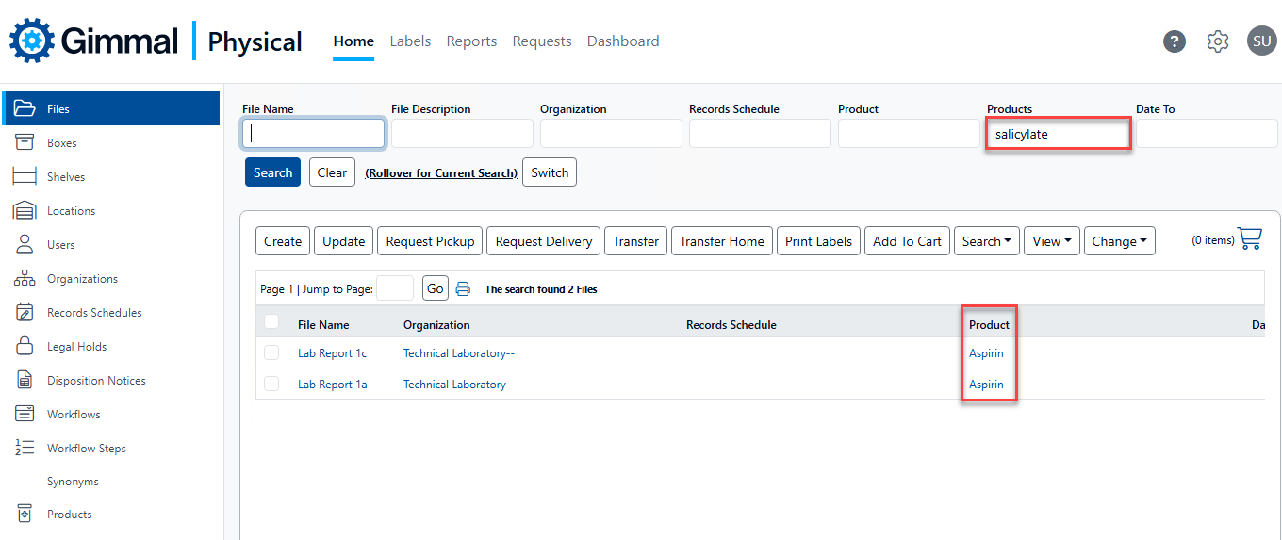This screenshot has width=1282, height=540.
Task: Go to Legal Holds in sidebar
Action: pos(76,347)
